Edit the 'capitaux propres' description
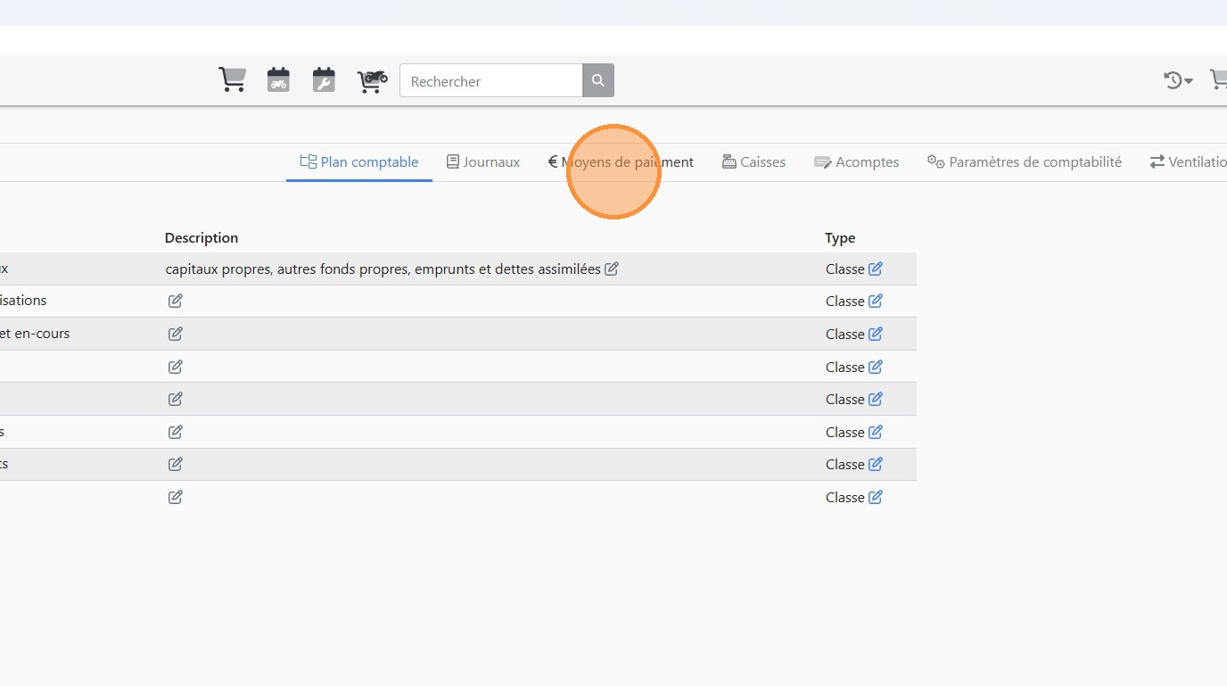 tap(612, 269)
